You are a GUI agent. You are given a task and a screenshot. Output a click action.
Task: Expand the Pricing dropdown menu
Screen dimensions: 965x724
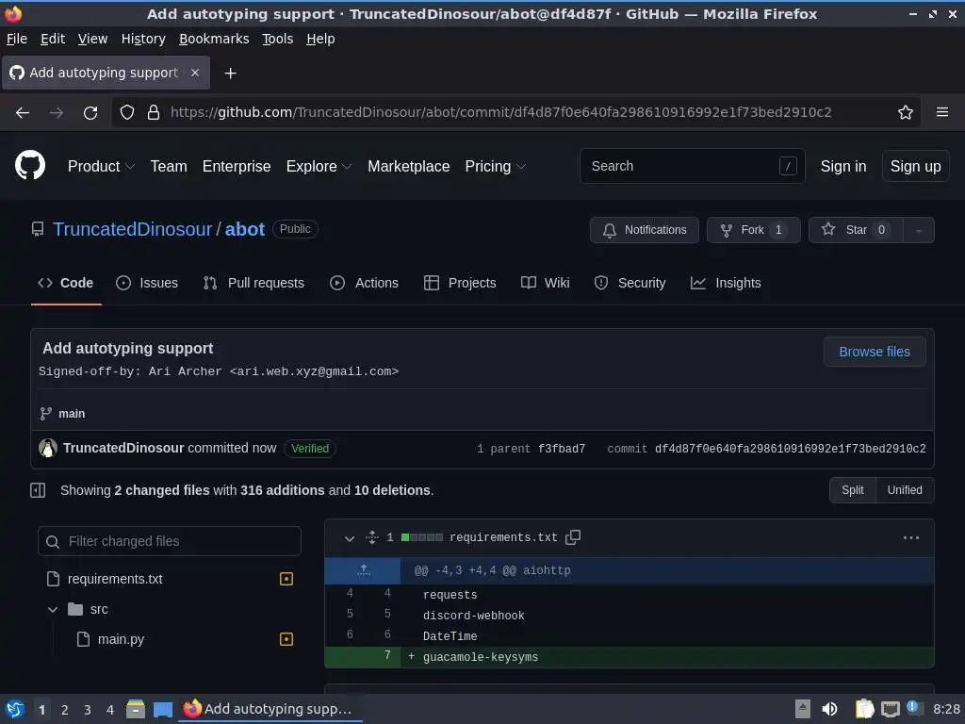coord(496,166)
